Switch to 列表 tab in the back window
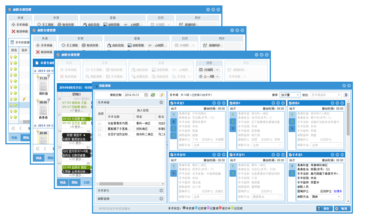The height and width of the screenshot is (214, 367). click(14, 138)
